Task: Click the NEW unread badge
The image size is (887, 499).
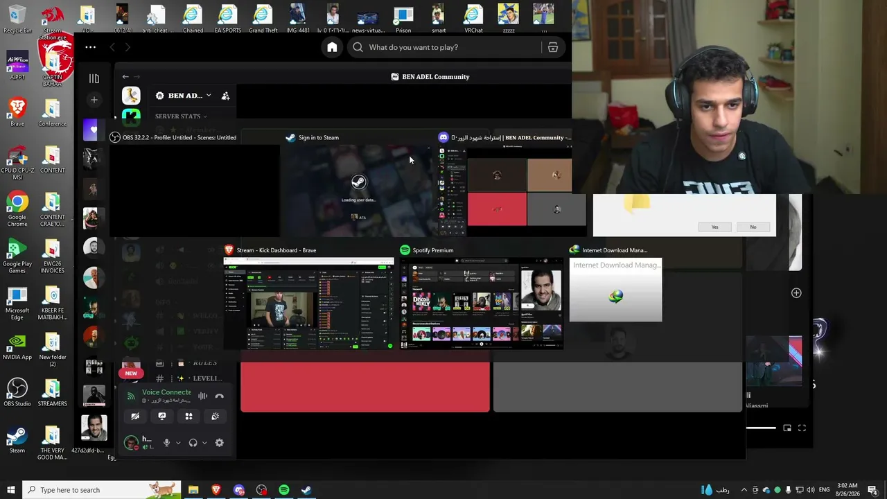Action: click(x=131, y=374)
